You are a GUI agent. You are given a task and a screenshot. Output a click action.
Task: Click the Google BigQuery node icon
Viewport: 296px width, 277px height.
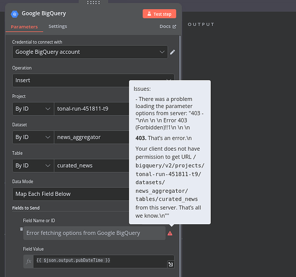(x=14, y=14)
